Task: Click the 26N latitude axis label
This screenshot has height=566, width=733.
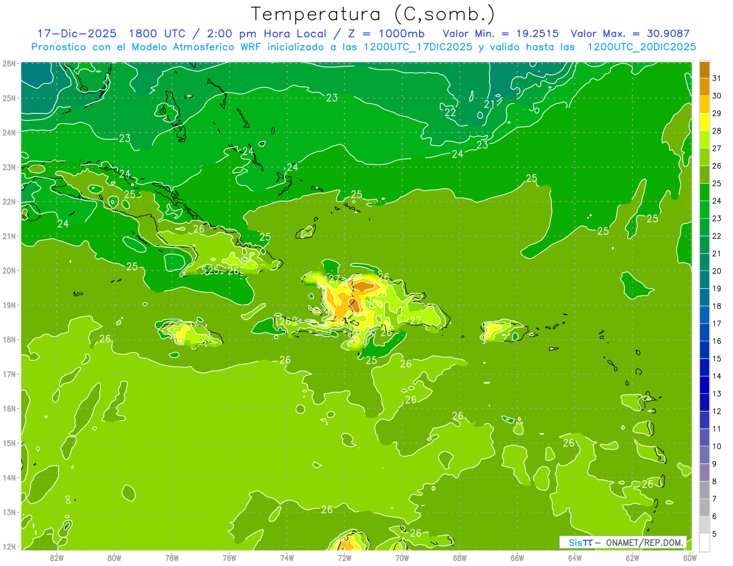Action: pyautogui.click(x=9, y=63)
